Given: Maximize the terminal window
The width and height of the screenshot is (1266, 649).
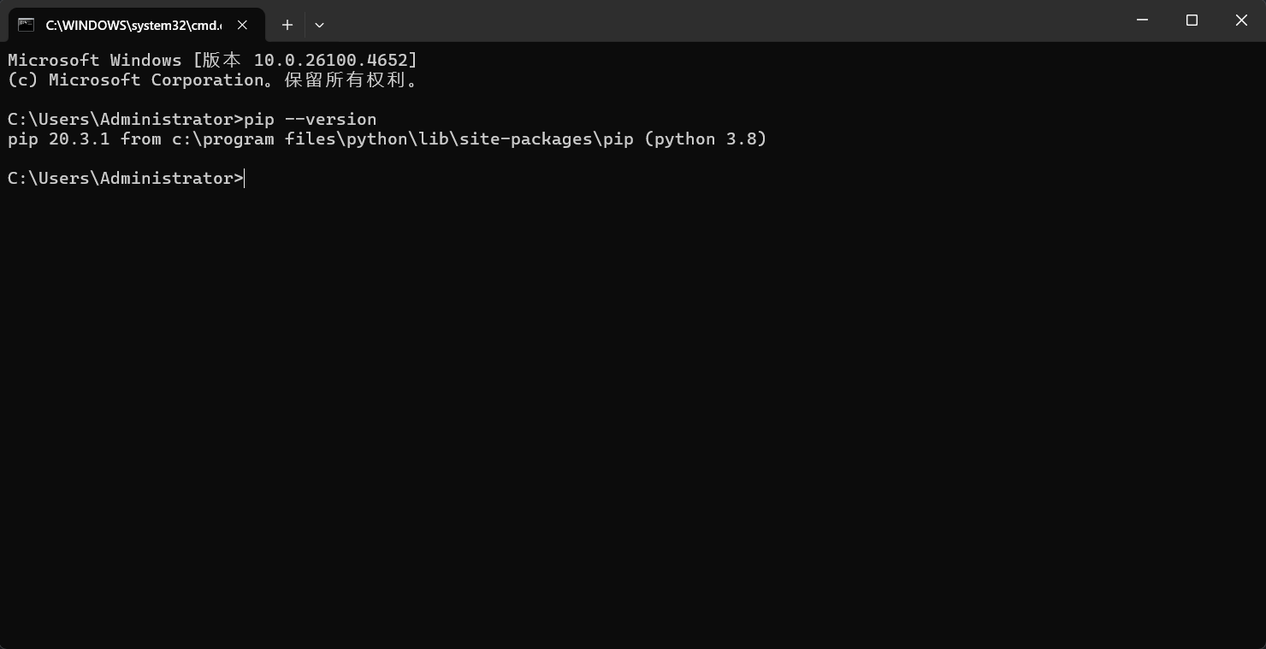Looking at the screenshot, I should click(x=1192, y=21).
